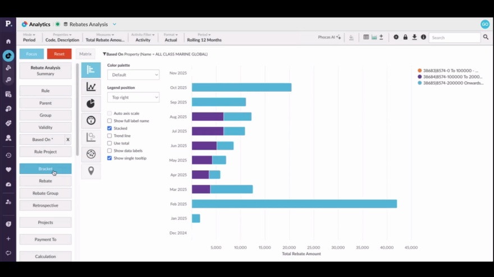Select the radar chart type icon
Image resolution: width=494 pixels, height=277 pixels.
coord(91,154)
